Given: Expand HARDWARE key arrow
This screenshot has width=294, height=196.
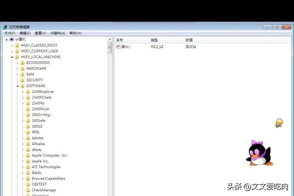Looking at the screenshot, I should point(17,68).
